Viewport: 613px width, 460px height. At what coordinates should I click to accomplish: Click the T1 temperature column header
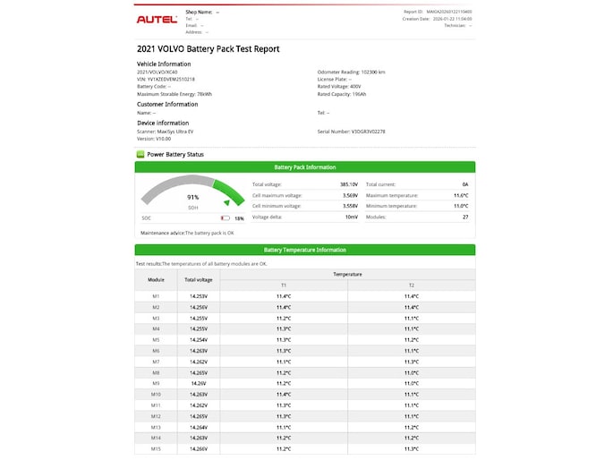[x=284, y=285]
